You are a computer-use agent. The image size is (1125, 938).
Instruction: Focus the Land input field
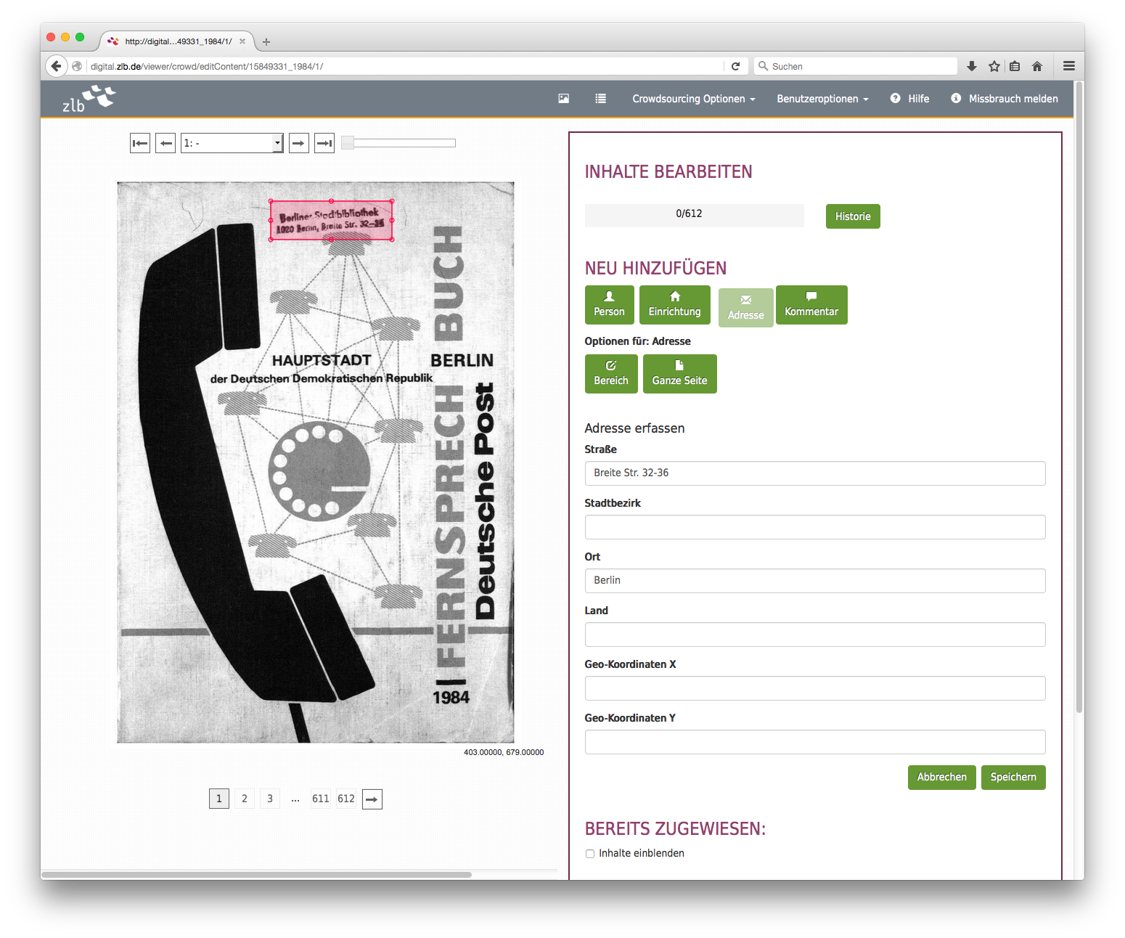pyautogui.click(x=815, y=635)
